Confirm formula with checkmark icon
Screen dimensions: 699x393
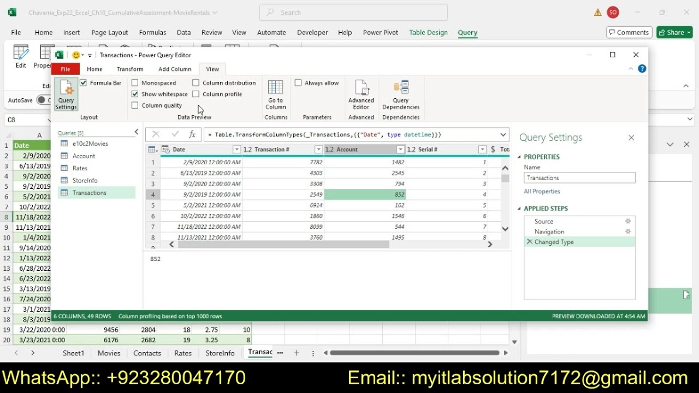point(175,134)
